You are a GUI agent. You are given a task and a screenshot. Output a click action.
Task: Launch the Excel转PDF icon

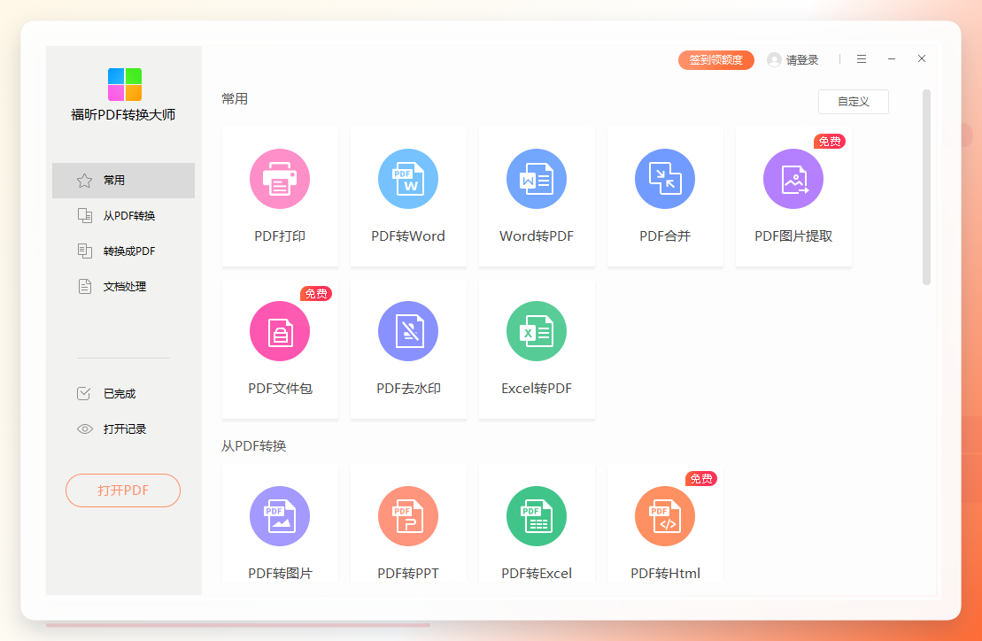[537, 331]
